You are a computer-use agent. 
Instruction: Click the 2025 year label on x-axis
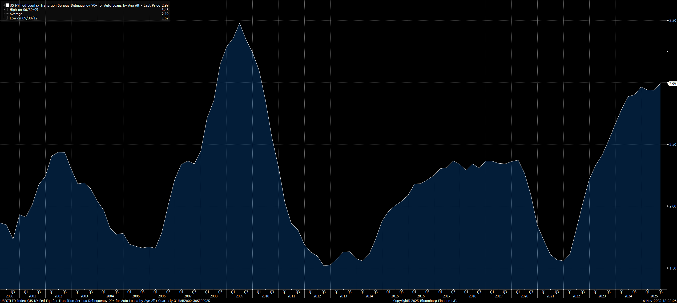pyautogui.click(x=654, y=296)
